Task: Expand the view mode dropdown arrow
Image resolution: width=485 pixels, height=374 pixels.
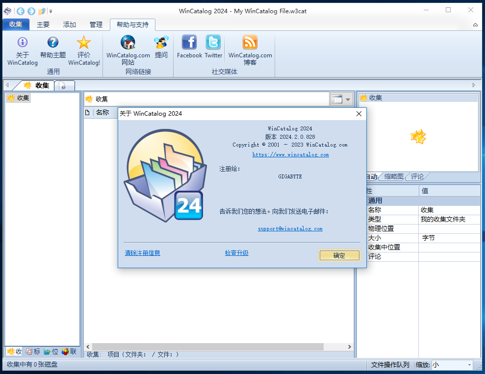Action: pyautogui.click(x=348, y=100)
